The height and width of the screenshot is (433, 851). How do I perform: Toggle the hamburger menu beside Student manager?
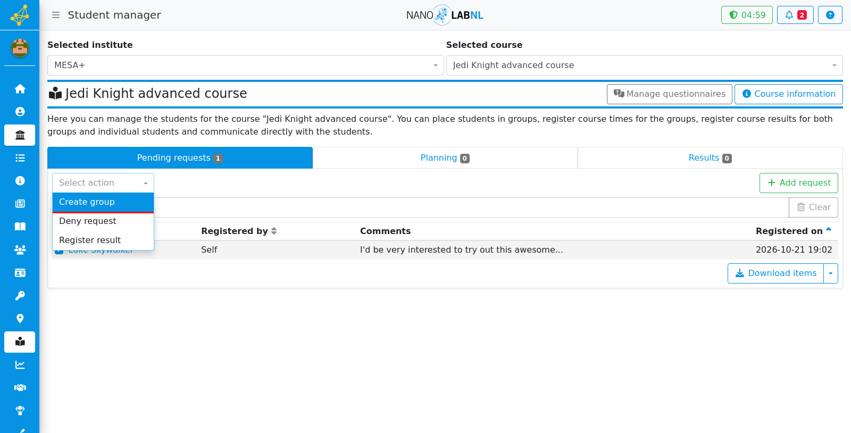click(56, 15)
